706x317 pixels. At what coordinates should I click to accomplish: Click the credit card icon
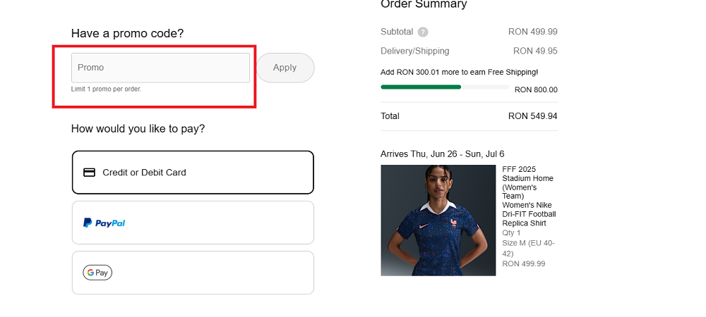pos(90,173)
